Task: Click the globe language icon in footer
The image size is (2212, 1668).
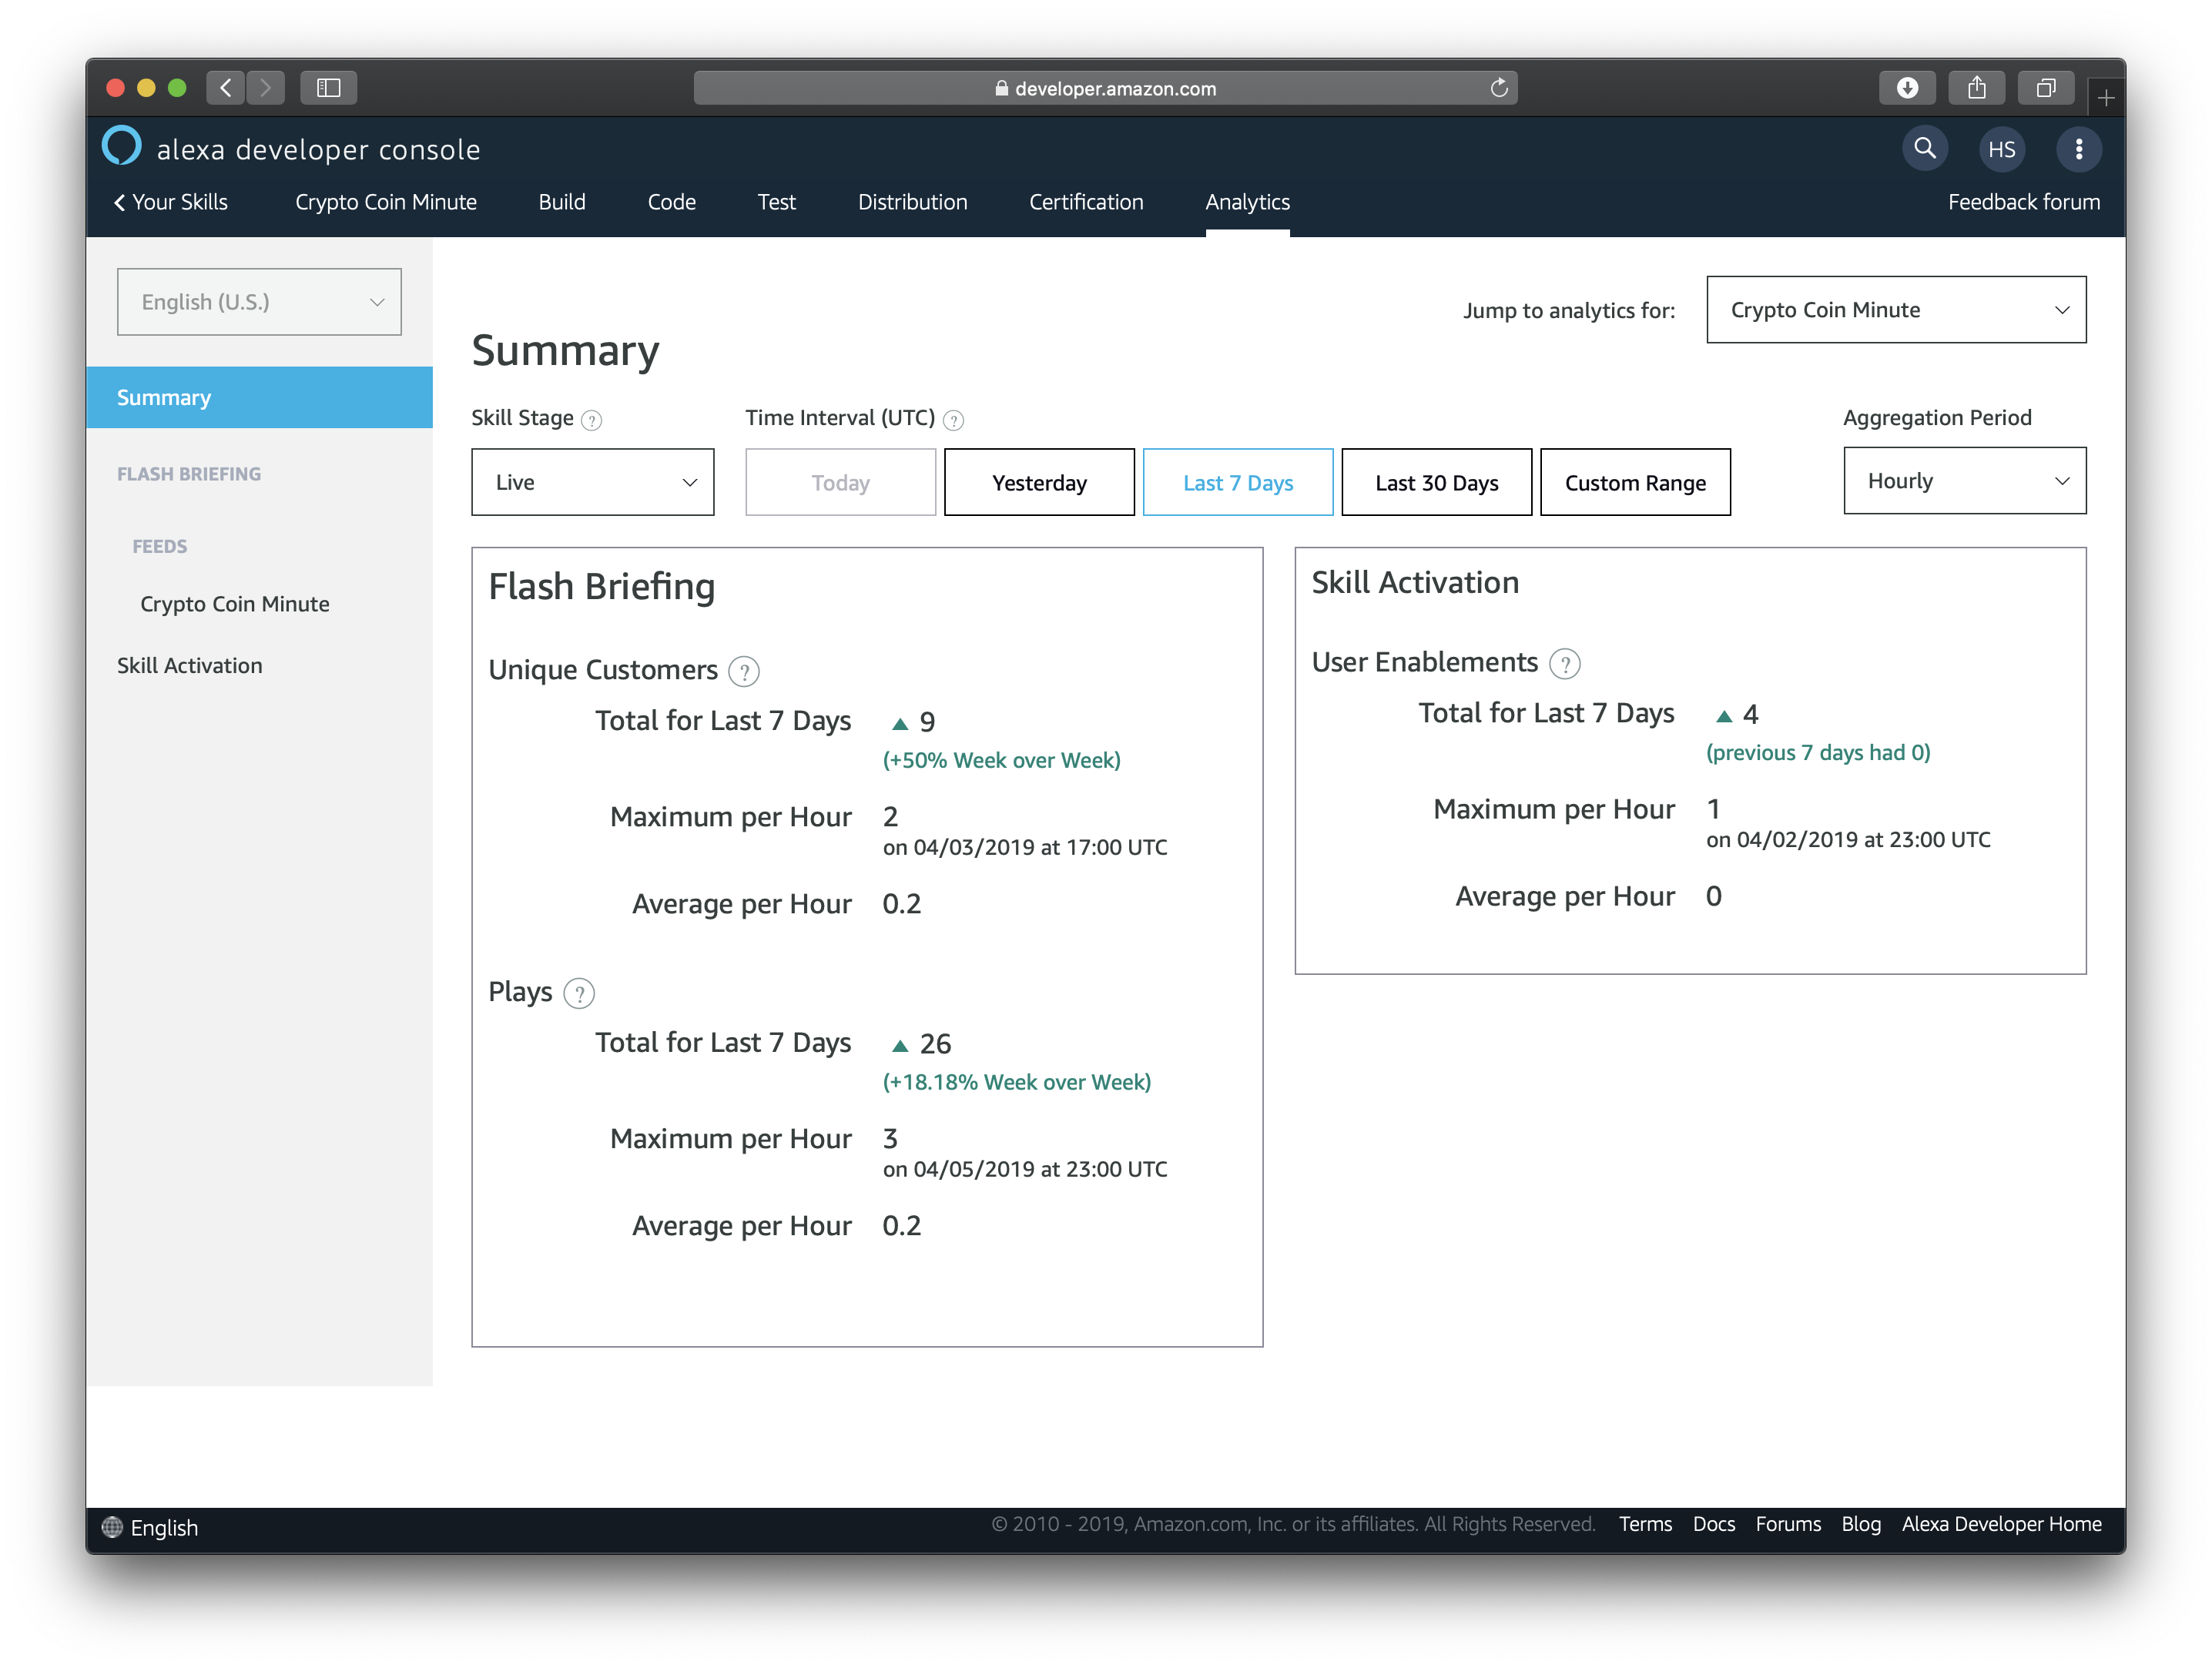Action: [112, 1527]
